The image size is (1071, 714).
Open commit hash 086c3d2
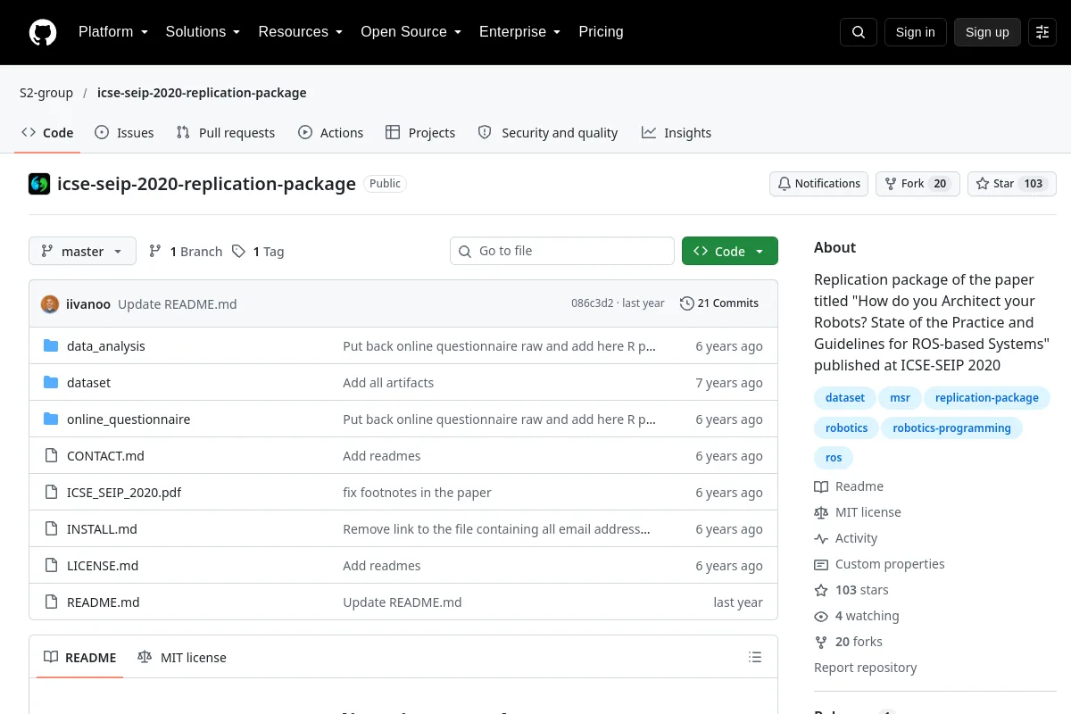tap(593, 303)
